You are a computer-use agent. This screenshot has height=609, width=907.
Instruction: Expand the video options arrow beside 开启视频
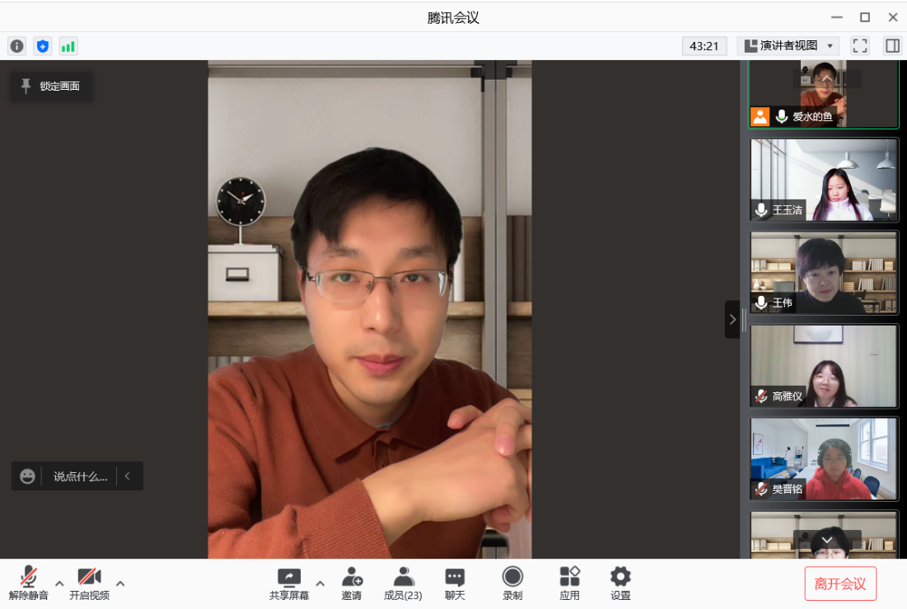pos(120,583)
